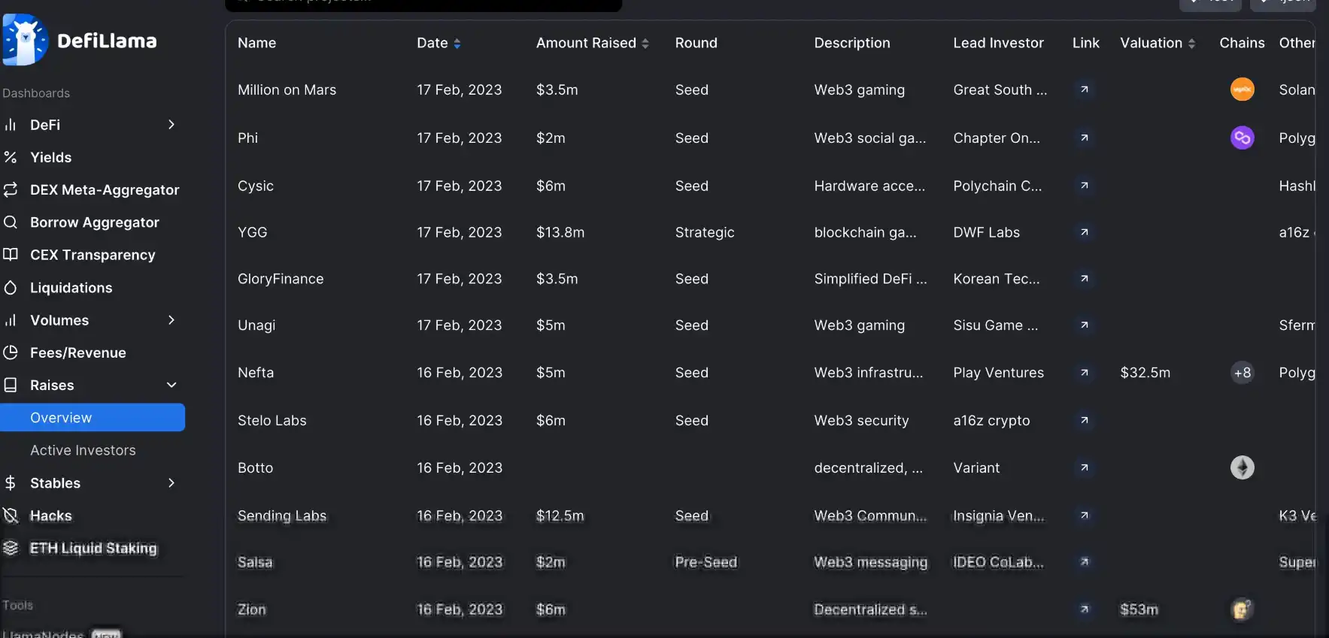
Task: Click the +8 chains badge for Nefta
Action: [1243, 373]
